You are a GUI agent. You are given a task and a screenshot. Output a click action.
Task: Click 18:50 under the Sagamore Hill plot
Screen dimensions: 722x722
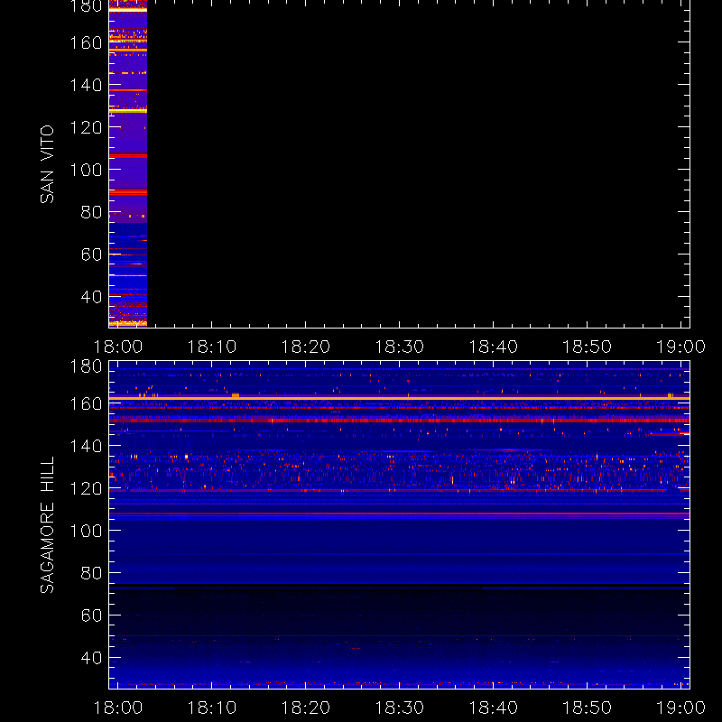(x=588, y=708)
